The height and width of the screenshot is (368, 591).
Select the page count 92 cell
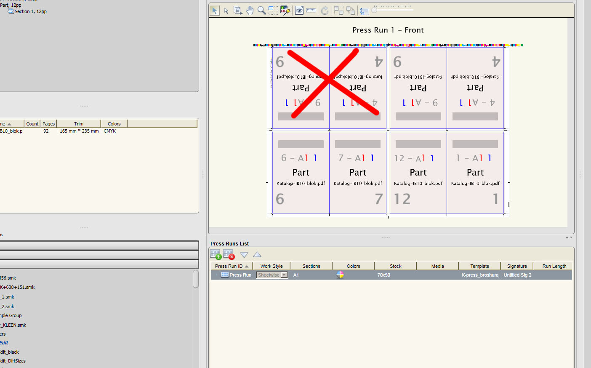[46, 131]
